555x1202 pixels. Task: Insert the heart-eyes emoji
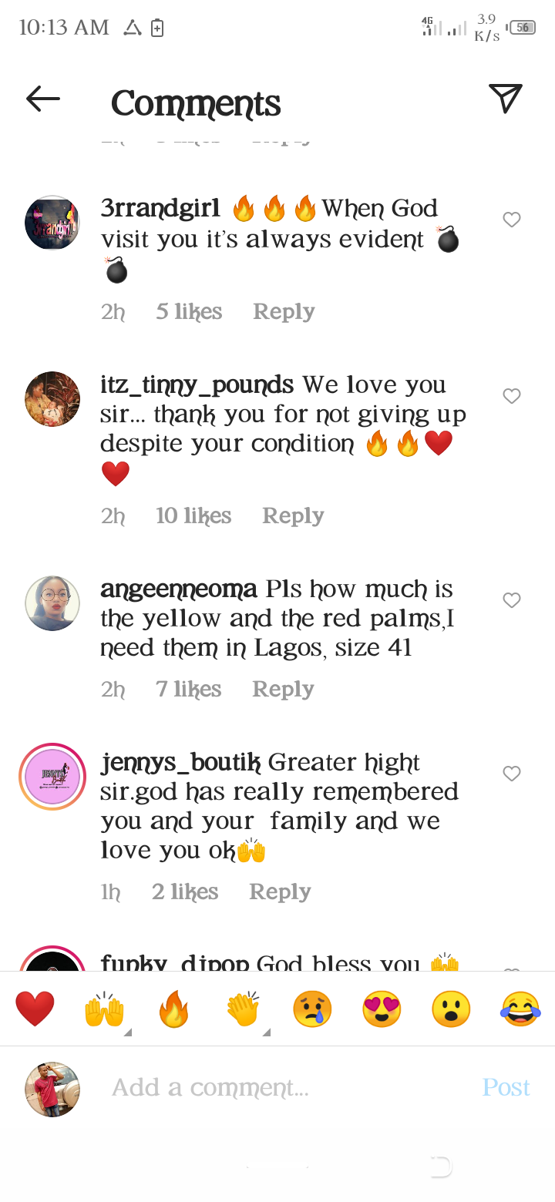point(382,1009)
